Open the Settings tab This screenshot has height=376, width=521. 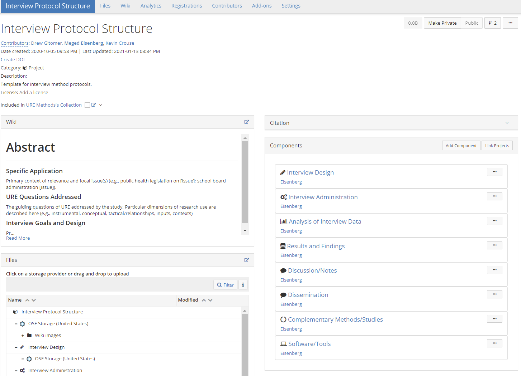pos(291,6)
